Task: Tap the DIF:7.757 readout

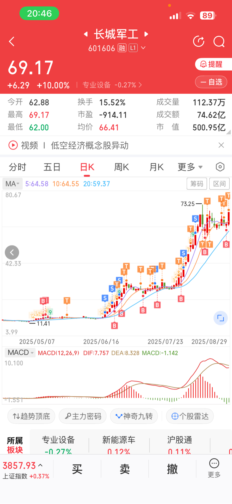Action: click(96, 353)
